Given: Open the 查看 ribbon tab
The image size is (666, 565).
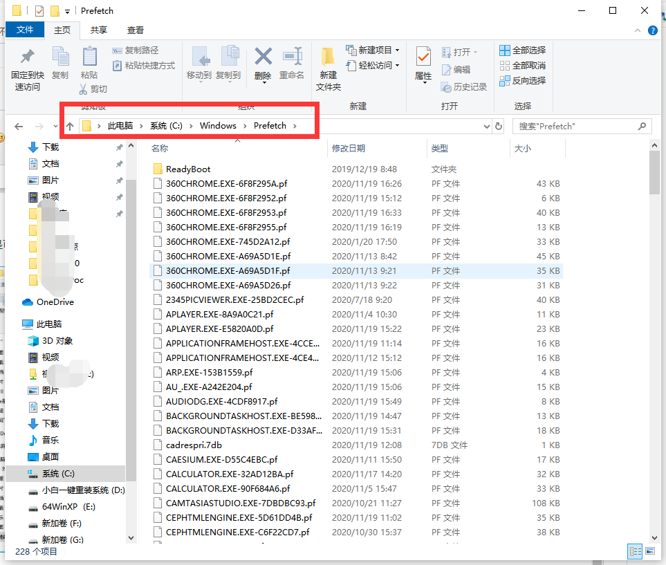Looking at the screenshot, I should point(136,30).
